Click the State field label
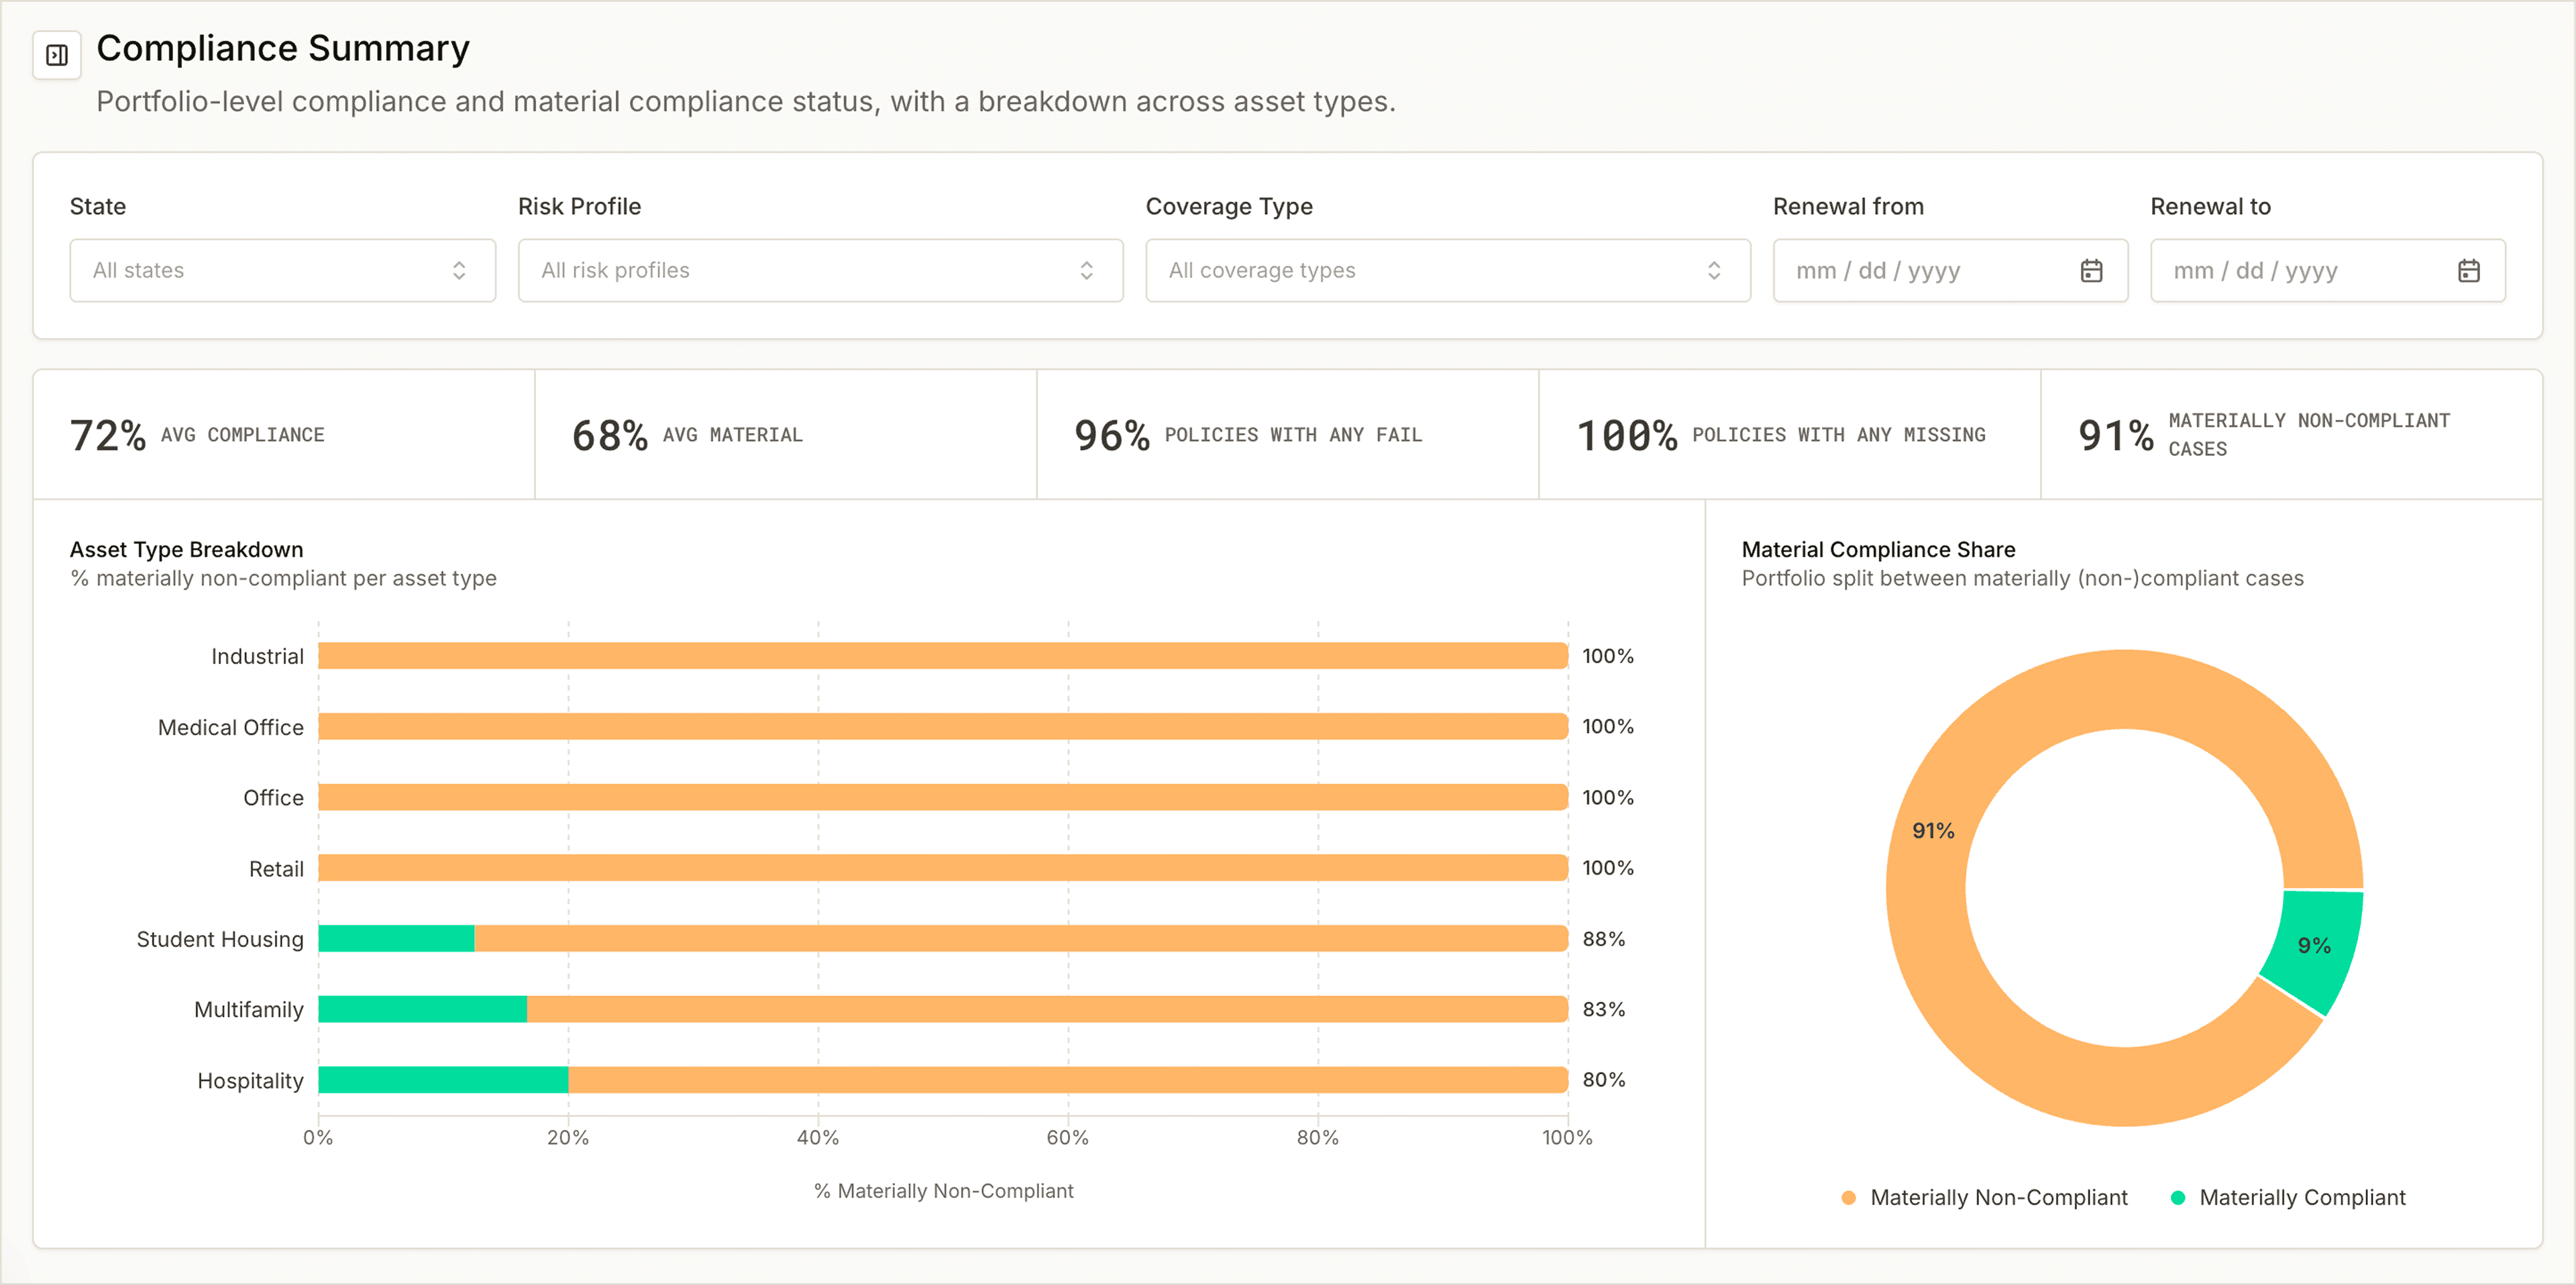 click(x=98, y=206)
